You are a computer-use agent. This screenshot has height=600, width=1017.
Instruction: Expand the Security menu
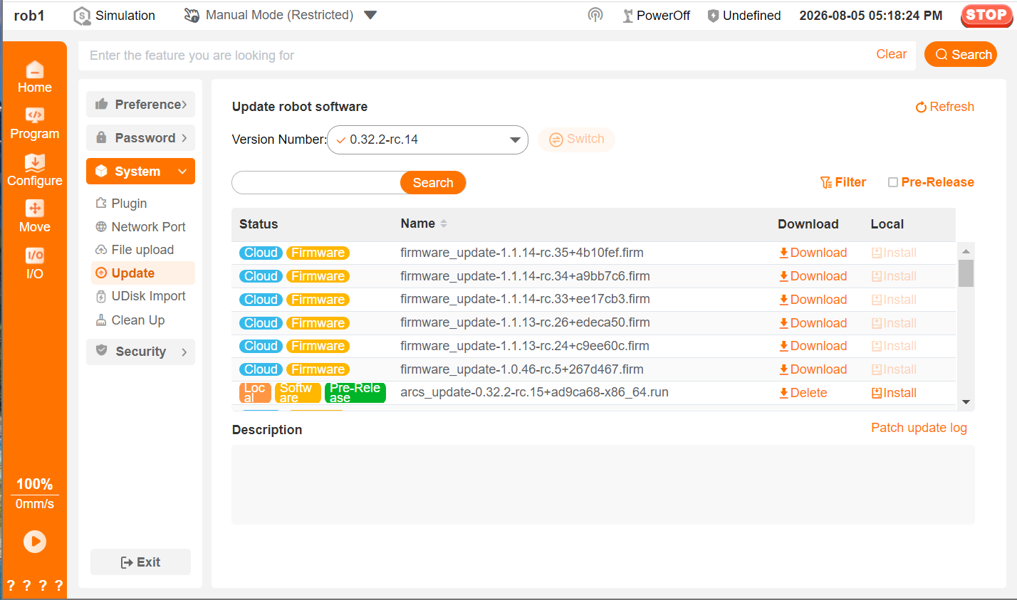click(140, 352)
